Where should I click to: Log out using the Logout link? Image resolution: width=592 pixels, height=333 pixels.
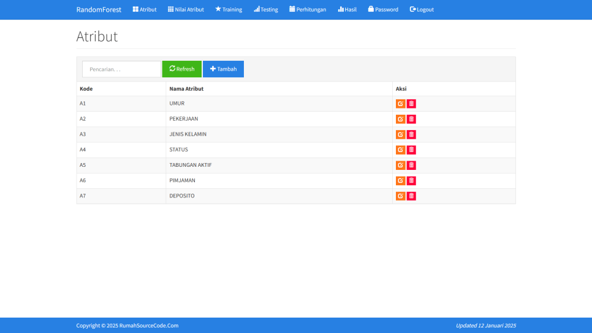pos(422,10)
